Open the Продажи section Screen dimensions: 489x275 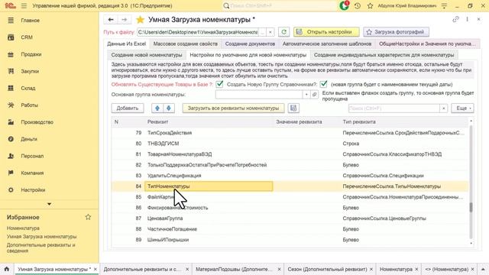tap(31, 54)
